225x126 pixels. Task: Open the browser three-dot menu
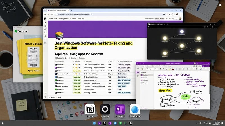(181, 15)
